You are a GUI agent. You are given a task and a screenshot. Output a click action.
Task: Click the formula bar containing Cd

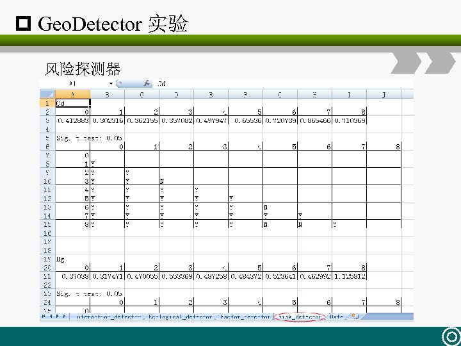point(284,83)
